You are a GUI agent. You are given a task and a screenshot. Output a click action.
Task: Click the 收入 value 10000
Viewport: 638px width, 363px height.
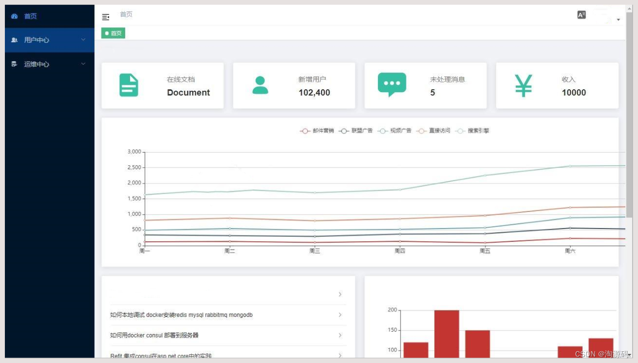pos(574,93)
